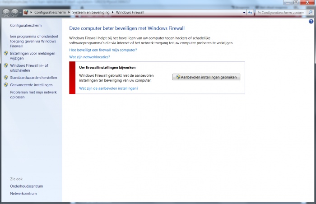Open Wat zijn netwerklocaties? link
Screen dimensions: 316x204
click(x=89, y=57)
